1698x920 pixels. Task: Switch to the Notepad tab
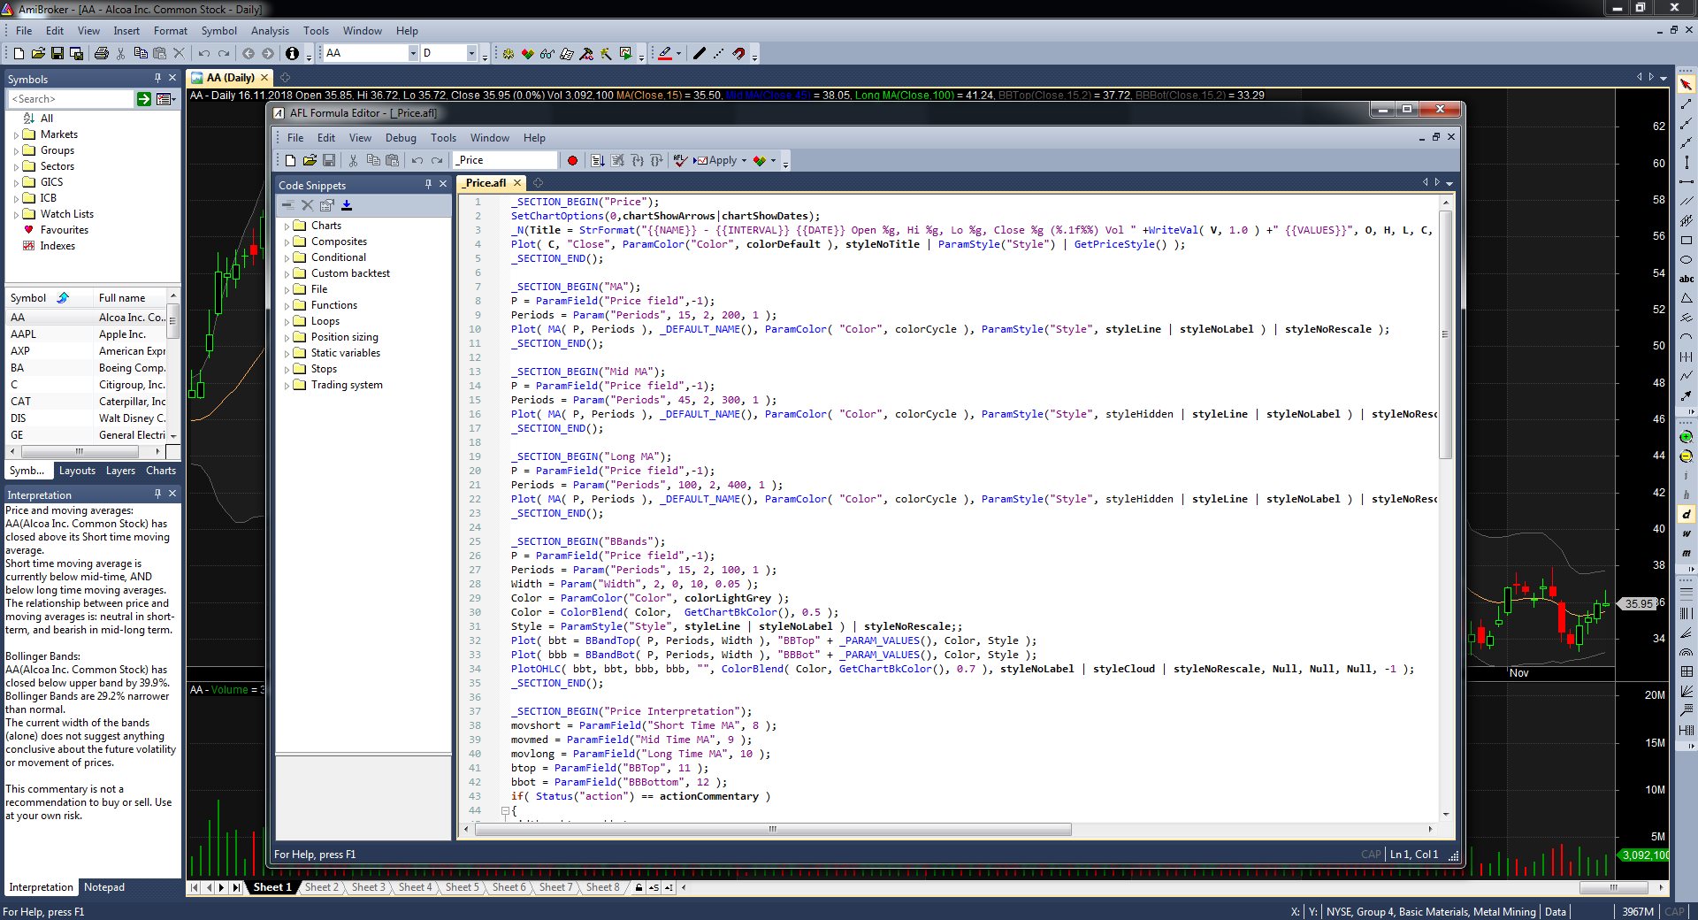[104, 887]
